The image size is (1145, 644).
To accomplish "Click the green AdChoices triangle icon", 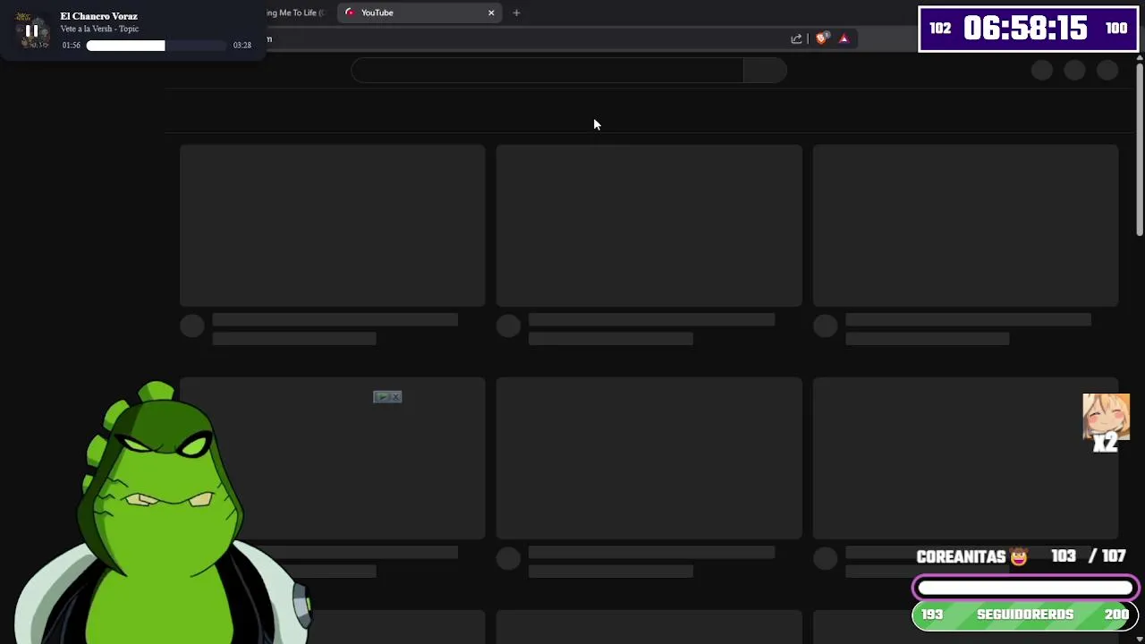I will (x=381, y=397).
